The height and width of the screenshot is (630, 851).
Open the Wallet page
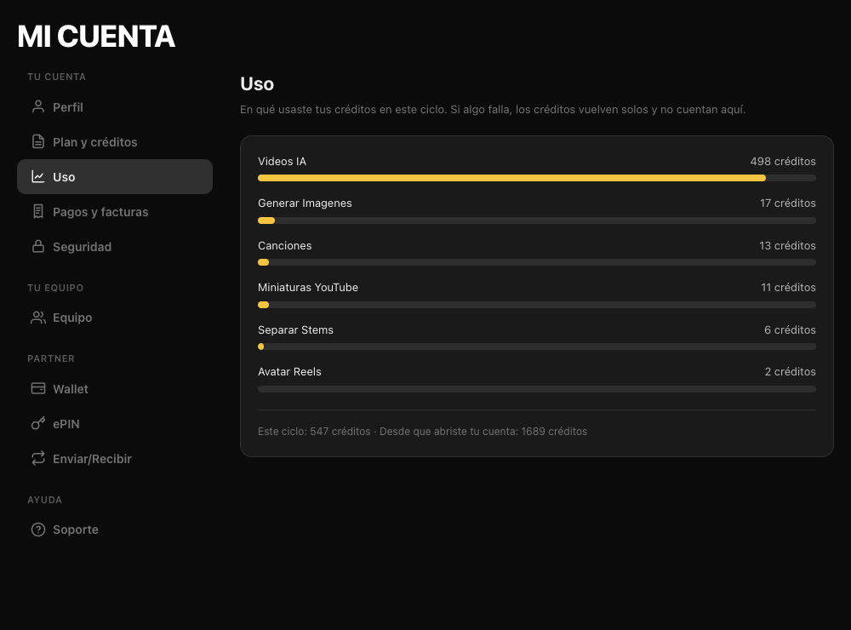pyautogui.click(x=115, y=389)
